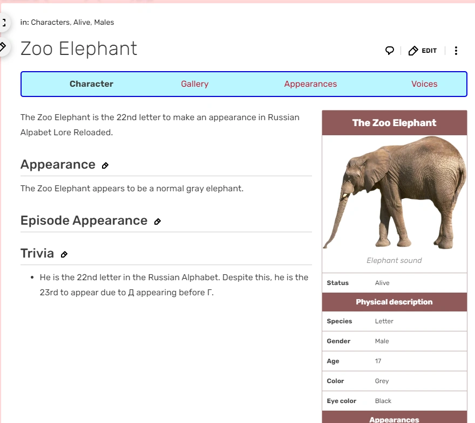
Task: Click the Trivia section edit pencil
Action: (x=64, y=254)
